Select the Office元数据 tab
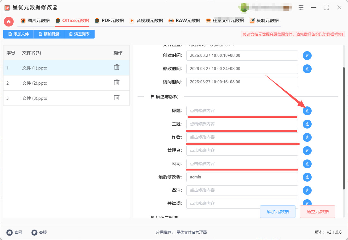This screenshot has width=348, height=240. [72, 21]
